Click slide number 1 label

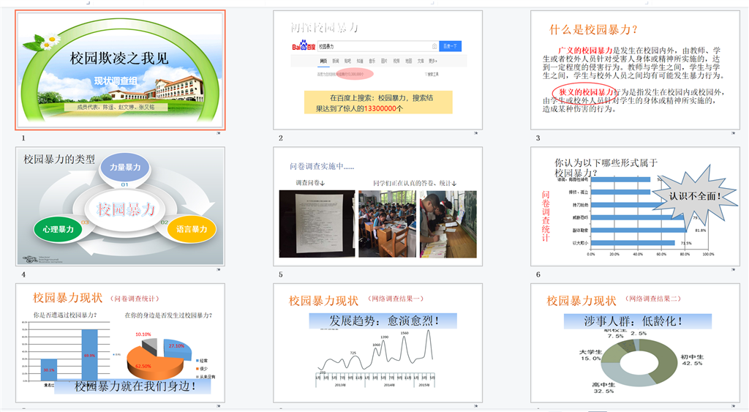24,138
